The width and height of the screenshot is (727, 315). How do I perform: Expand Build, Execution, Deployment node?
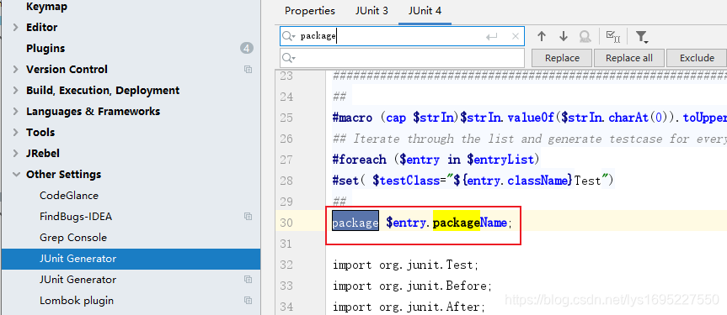[16, 91]
